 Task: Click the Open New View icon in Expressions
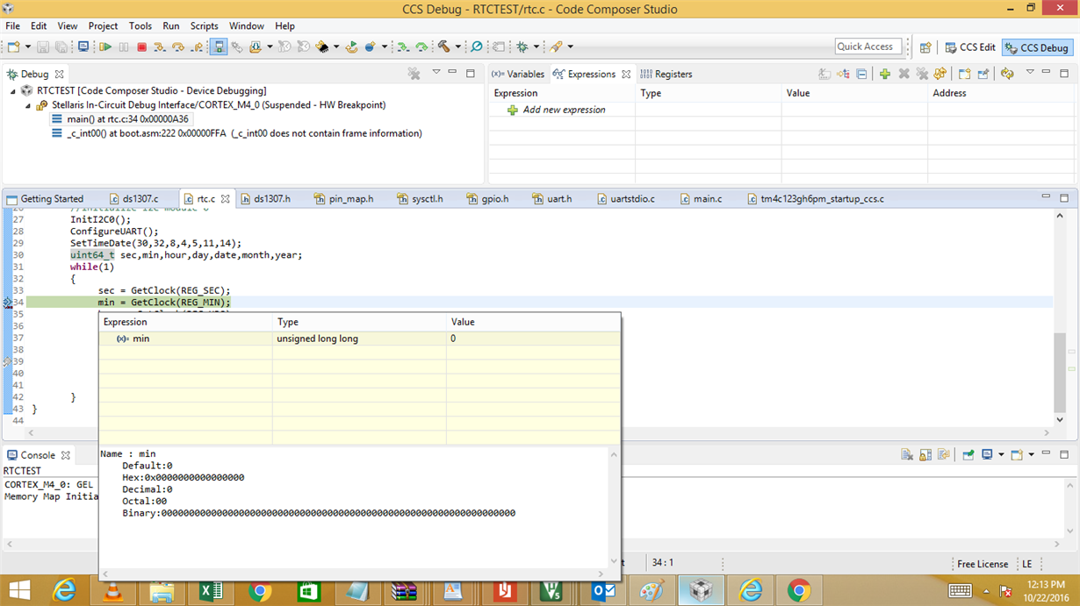click(x=964, y=74)
